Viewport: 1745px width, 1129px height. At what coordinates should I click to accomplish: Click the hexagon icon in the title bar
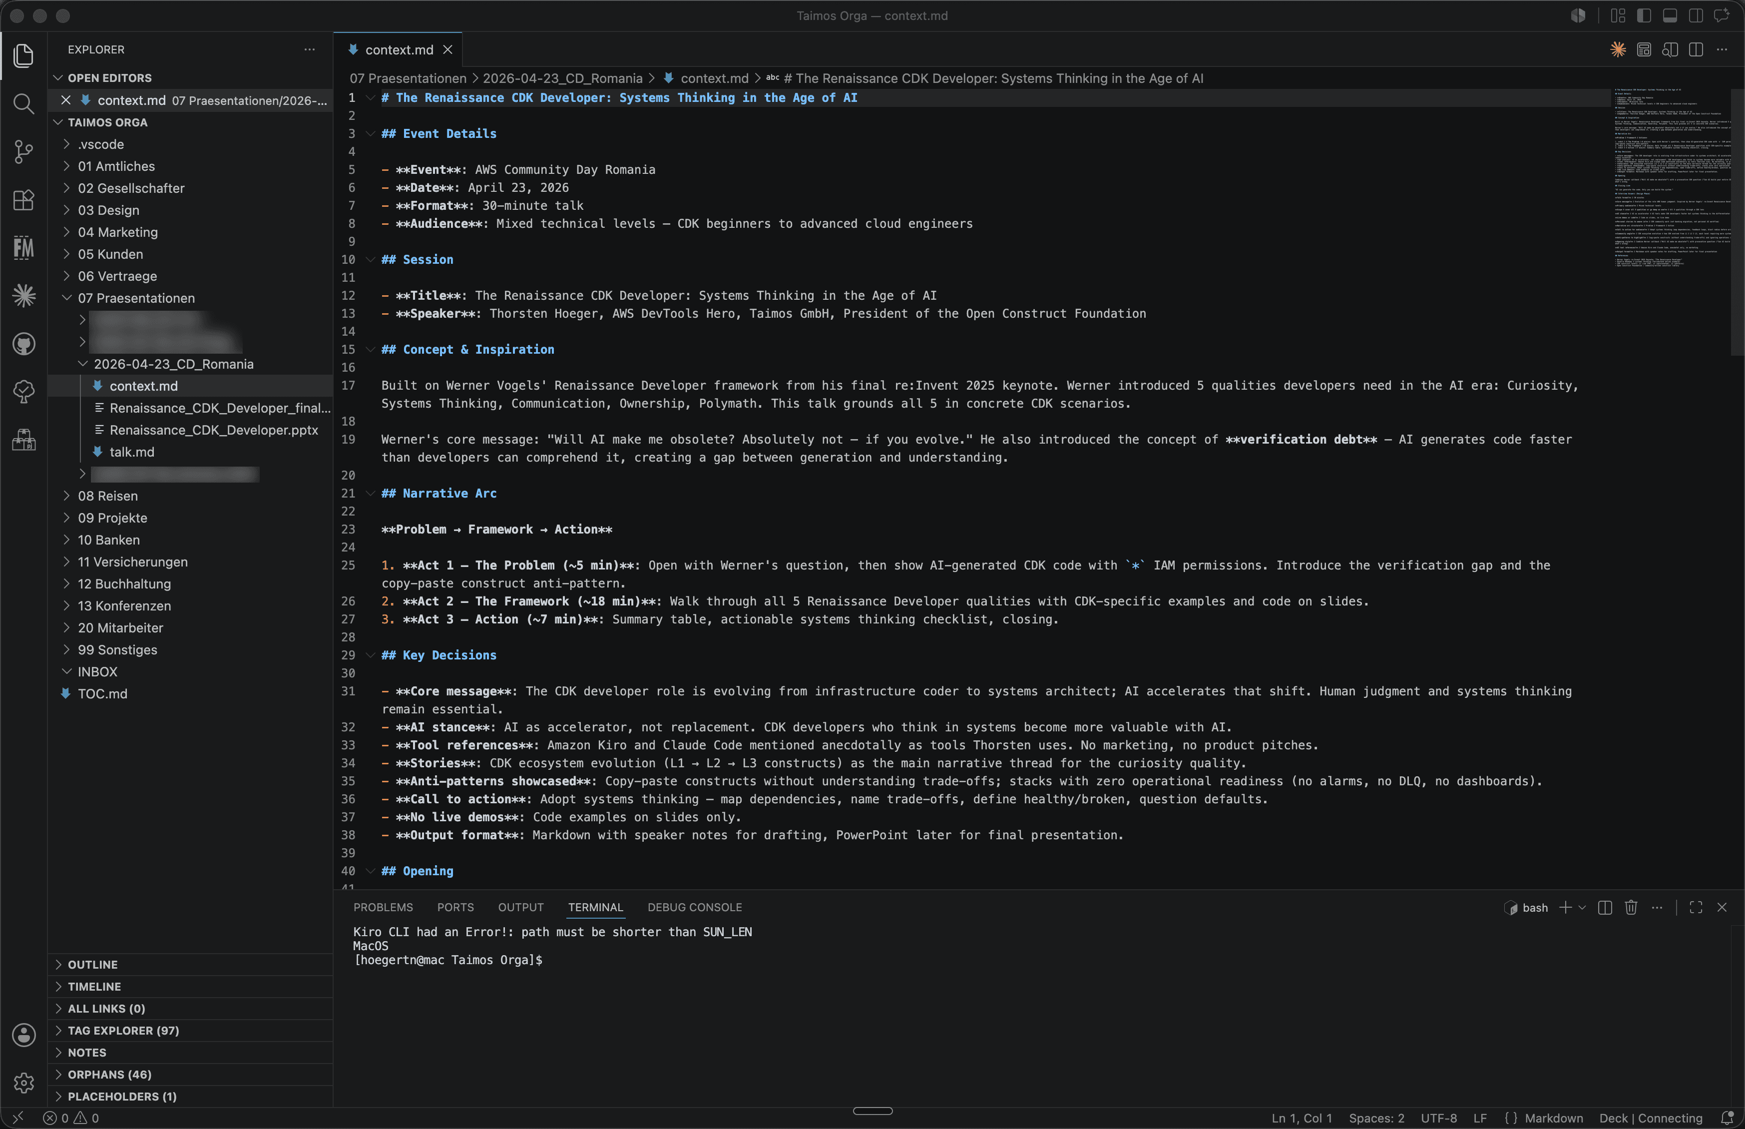tap(1578, 15)
